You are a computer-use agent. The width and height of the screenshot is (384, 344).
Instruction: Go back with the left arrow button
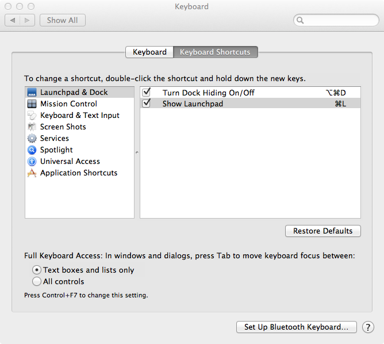tap(12, 20)
